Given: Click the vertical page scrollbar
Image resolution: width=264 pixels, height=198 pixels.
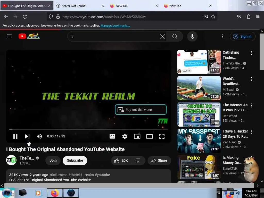Looking at the screenshot, I should (x=261, y=52).
